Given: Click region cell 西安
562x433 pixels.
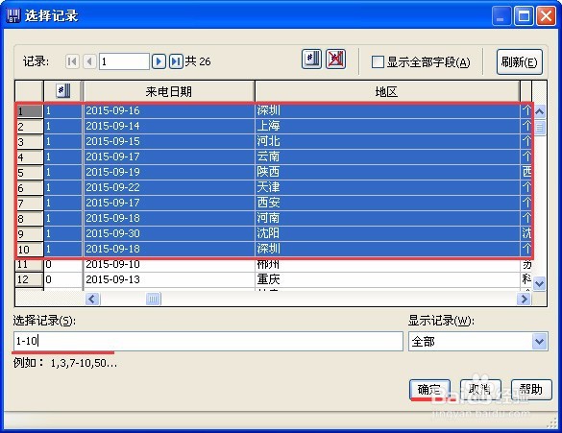Looking at the screenshot, I should click(x=387, y=204).
